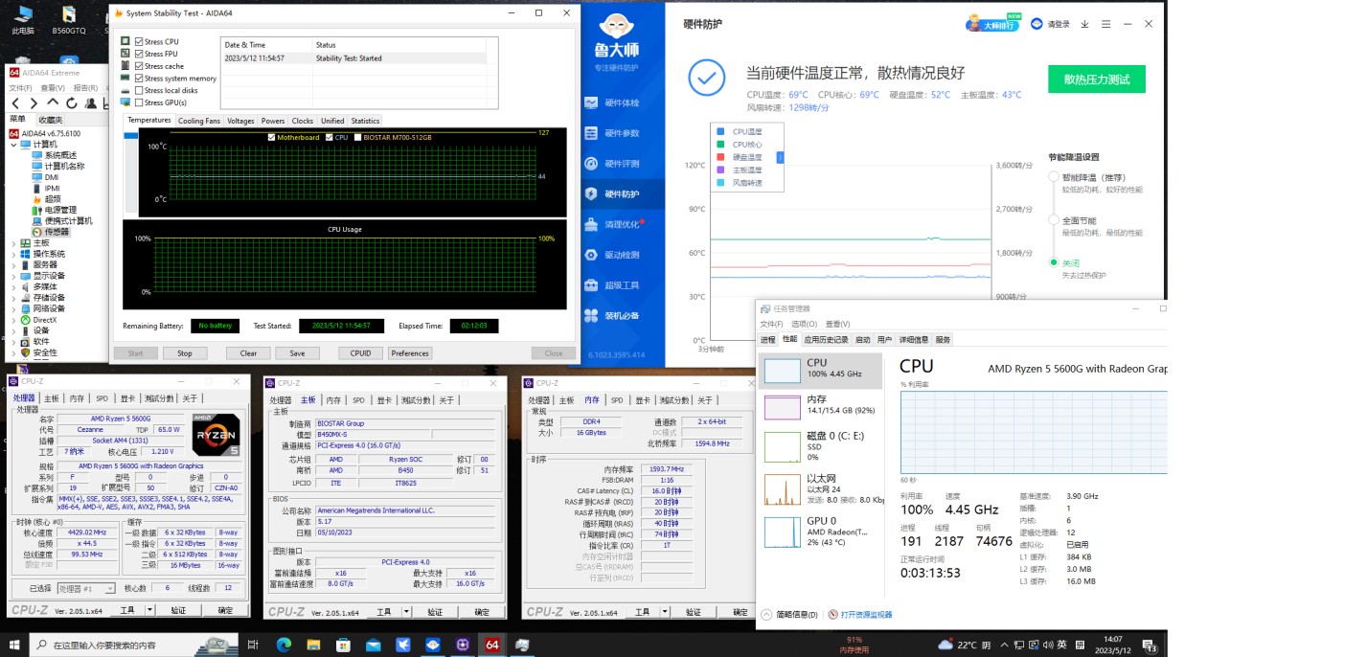The image size is (1367, 657).
Task: Open the Statistics tab
Action: (x=365, y=121)
